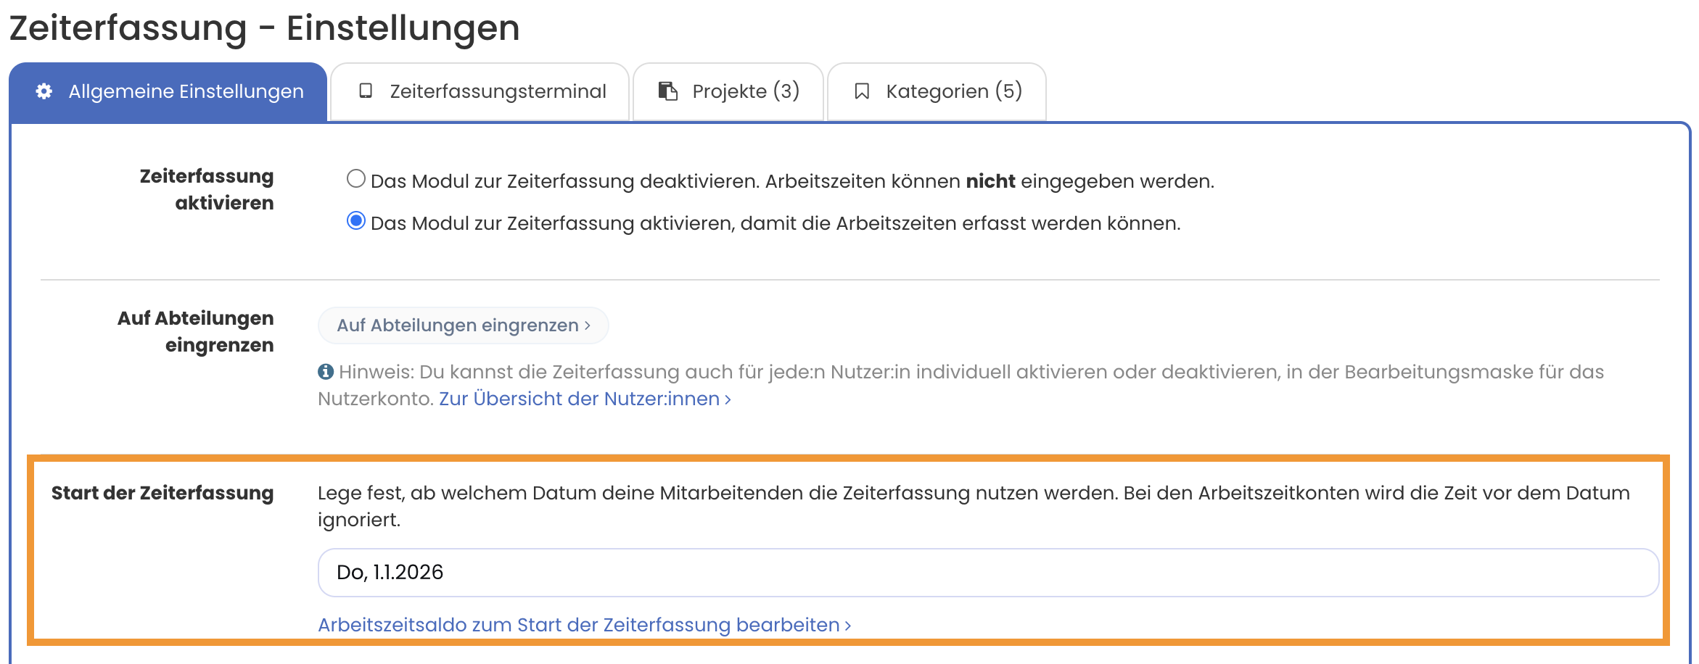Select the radio button to activate Zeiterfassung
1699x664 pixels.
pos(355,221)
